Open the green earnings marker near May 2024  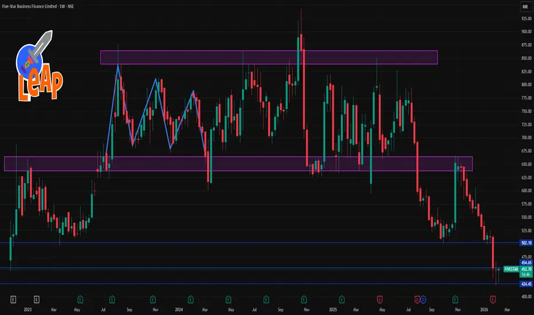click(228, 300)
